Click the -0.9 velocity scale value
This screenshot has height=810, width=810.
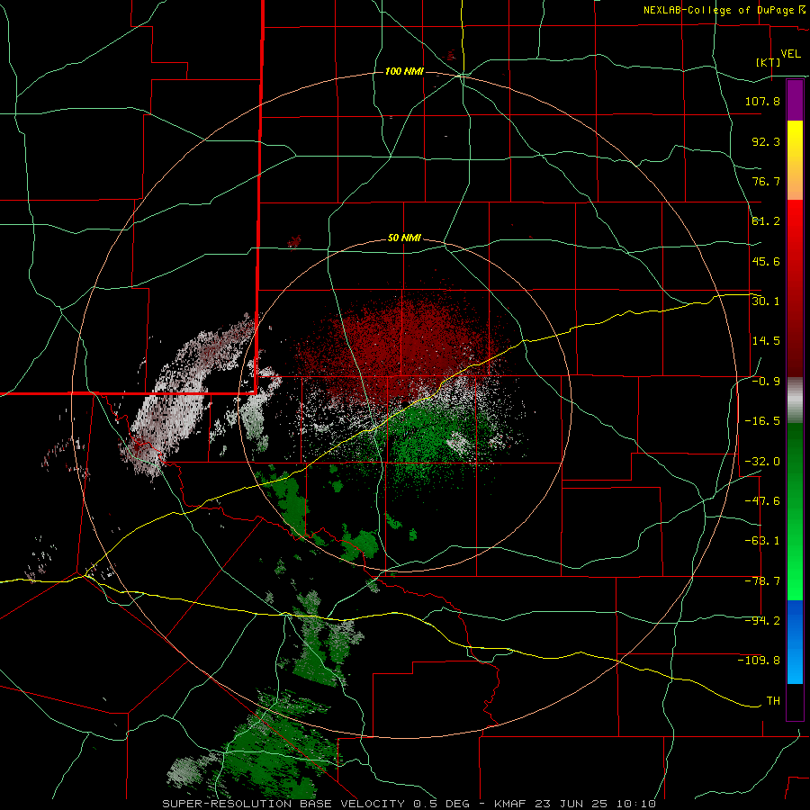click(x=766, y=382)
